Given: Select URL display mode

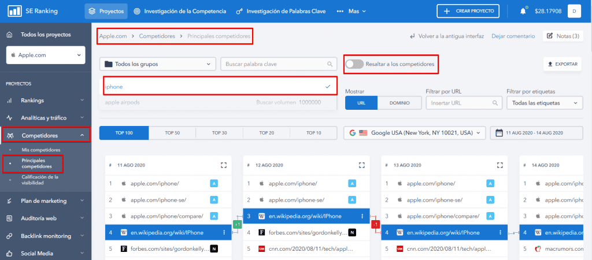Looking at the screenshot, I should coord(361,103).
